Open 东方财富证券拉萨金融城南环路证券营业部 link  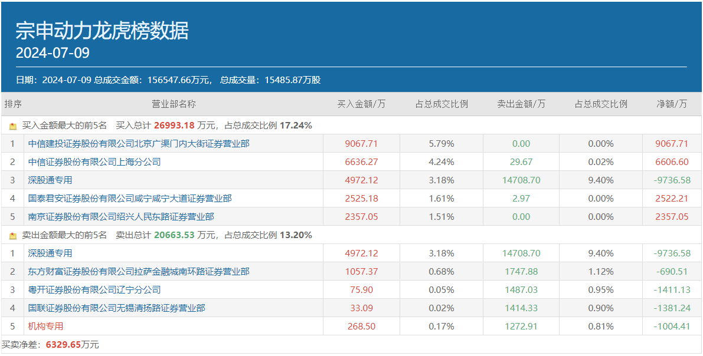139,272
